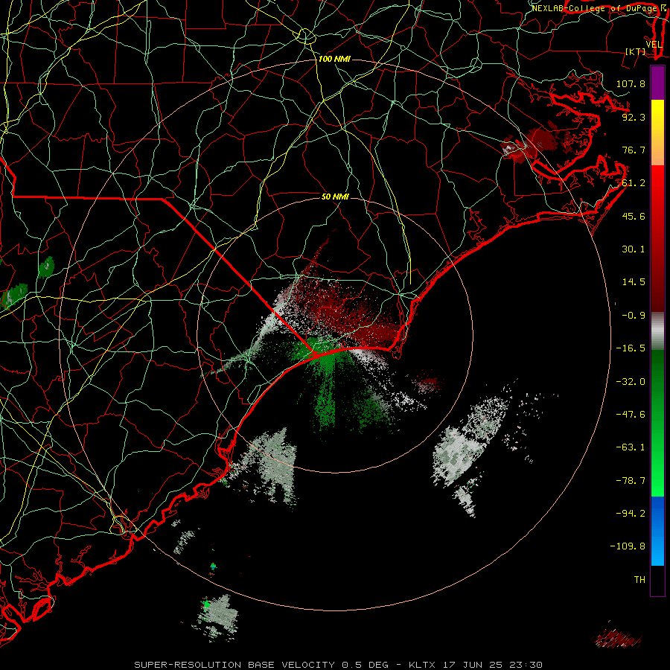Select the 107.8 scale value
This screenshot has width=670, height=670.
coord(631,83)
